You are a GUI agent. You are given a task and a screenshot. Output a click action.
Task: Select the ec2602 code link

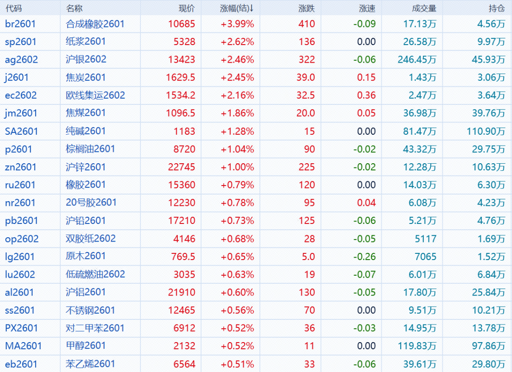(21, 95)
